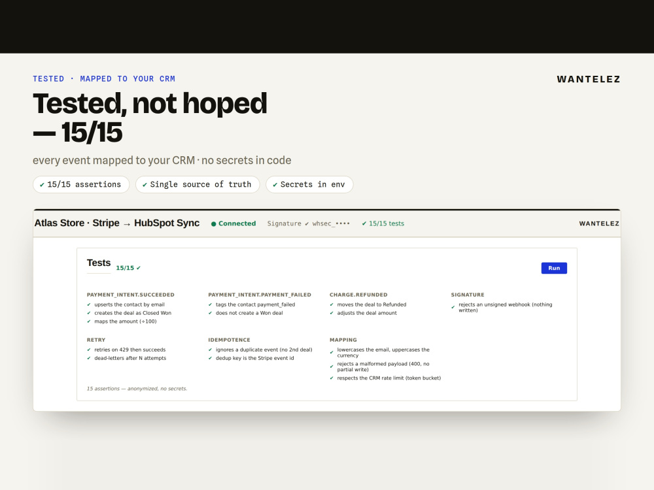Screen dimensions: 654x490
Task: Click the SIGNATURE group heading
Action: (468, 295)
